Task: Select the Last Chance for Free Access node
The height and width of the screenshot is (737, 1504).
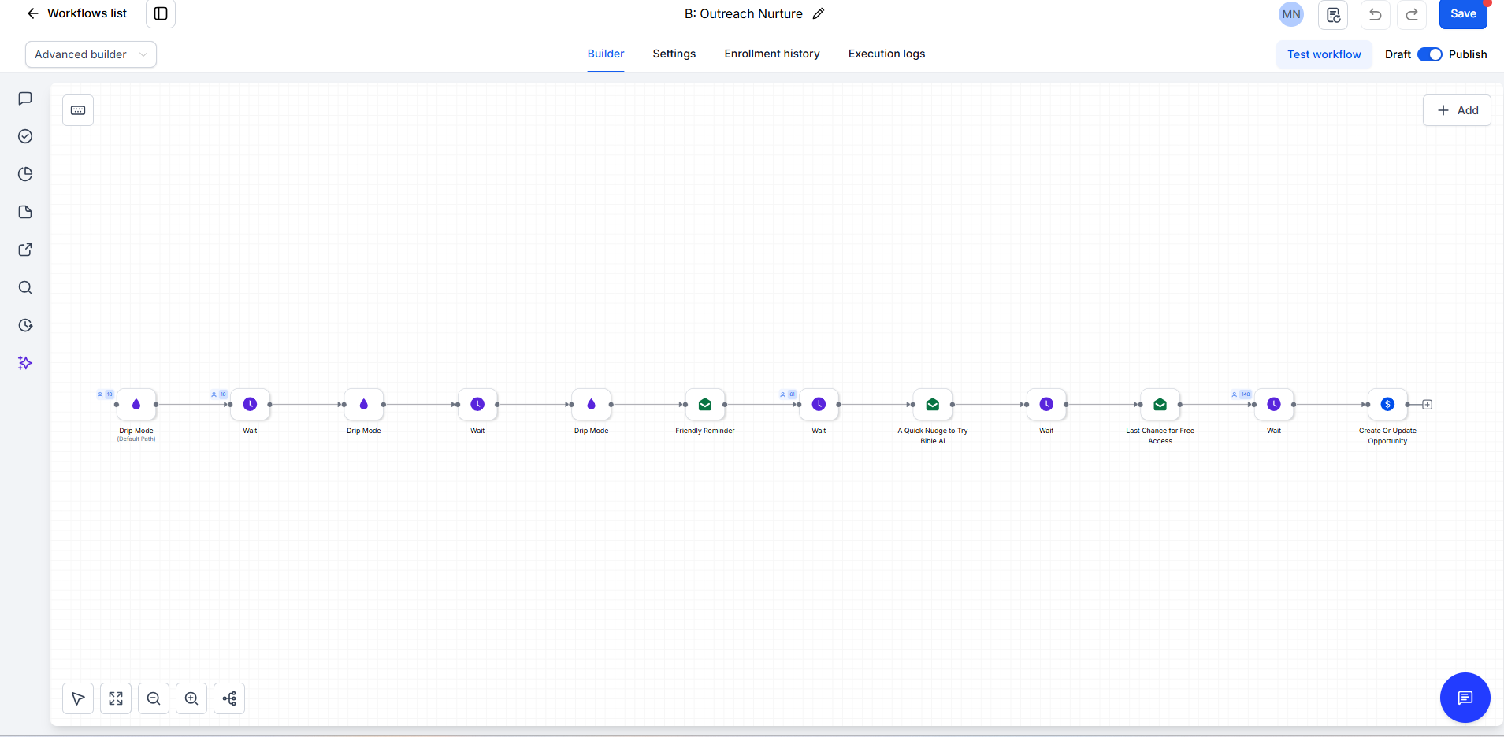Action: (1160, 404)
